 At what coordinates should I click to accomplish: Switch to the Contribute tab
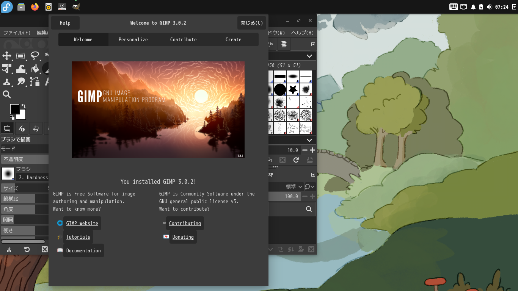click(184, 39)
